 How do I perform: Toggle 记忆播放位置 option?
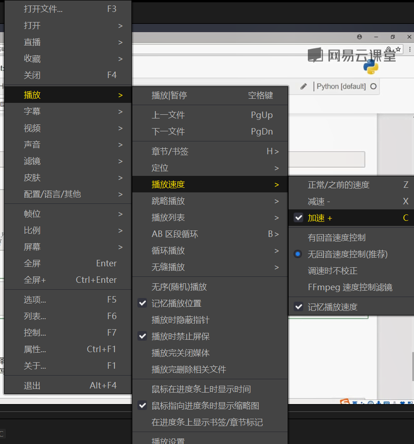click(210, 303)
